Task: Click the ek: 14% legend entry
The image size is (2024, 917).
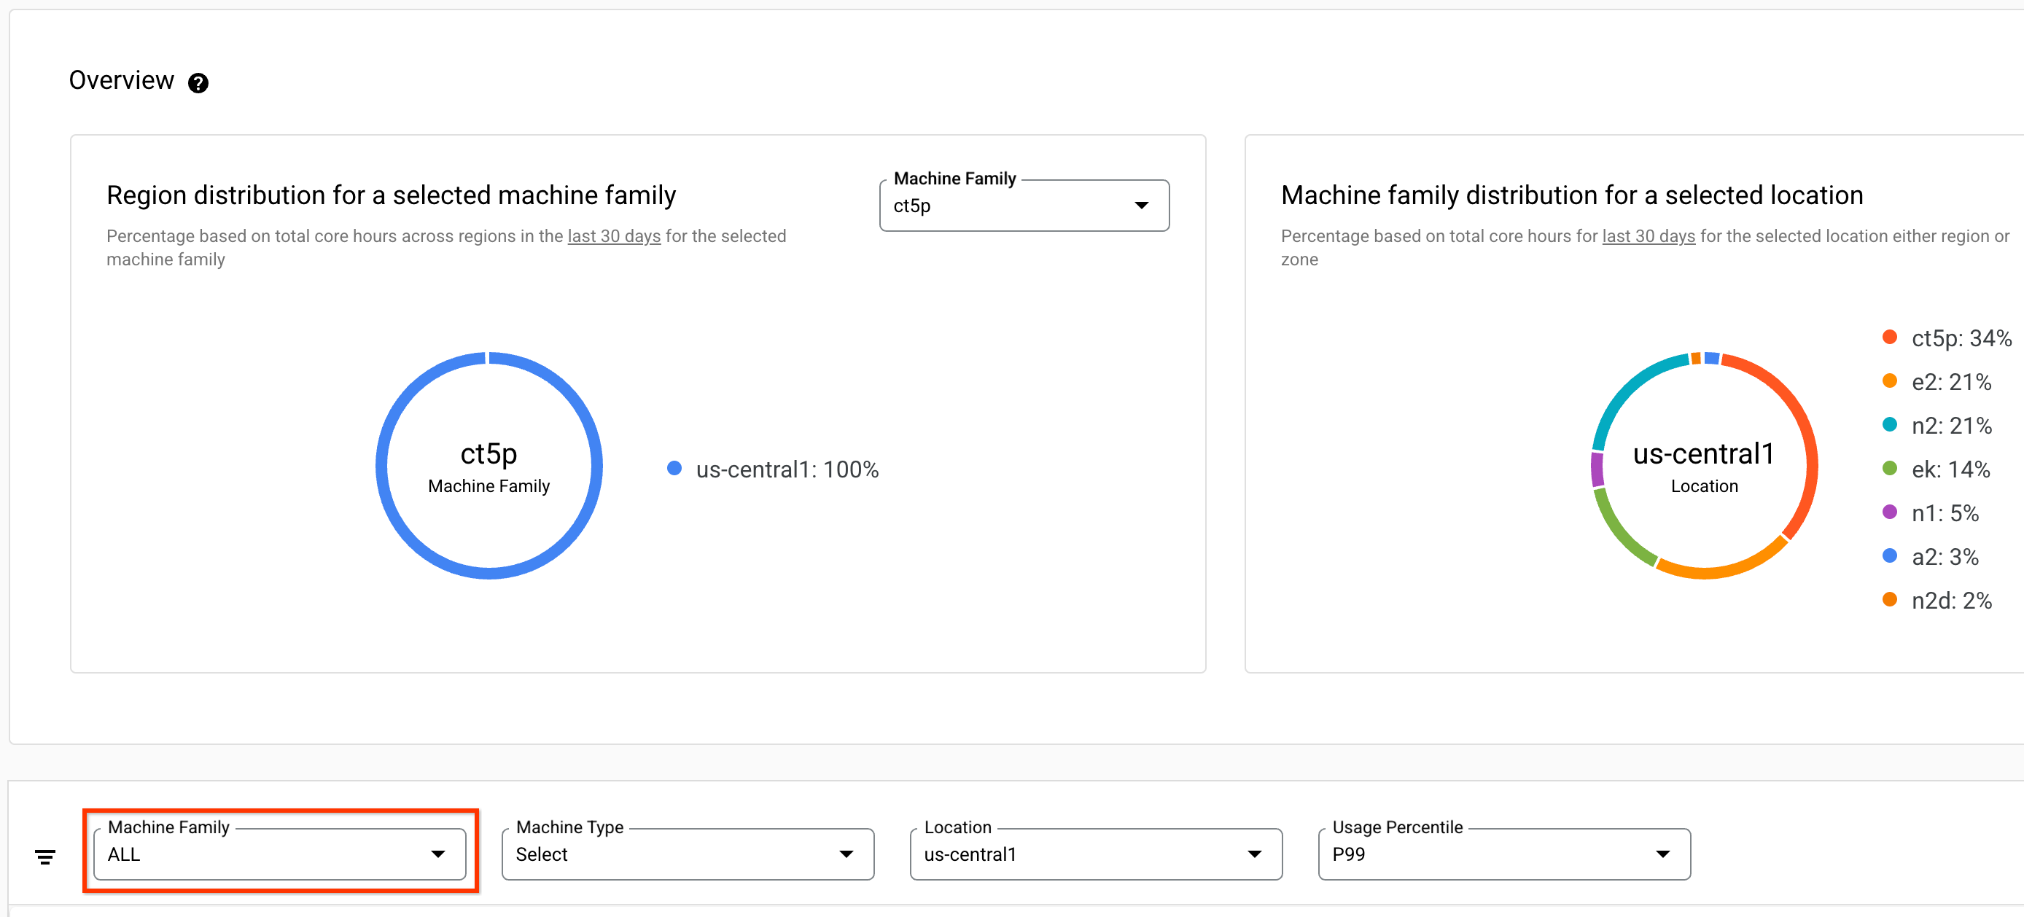Action: coord(1952,469)
